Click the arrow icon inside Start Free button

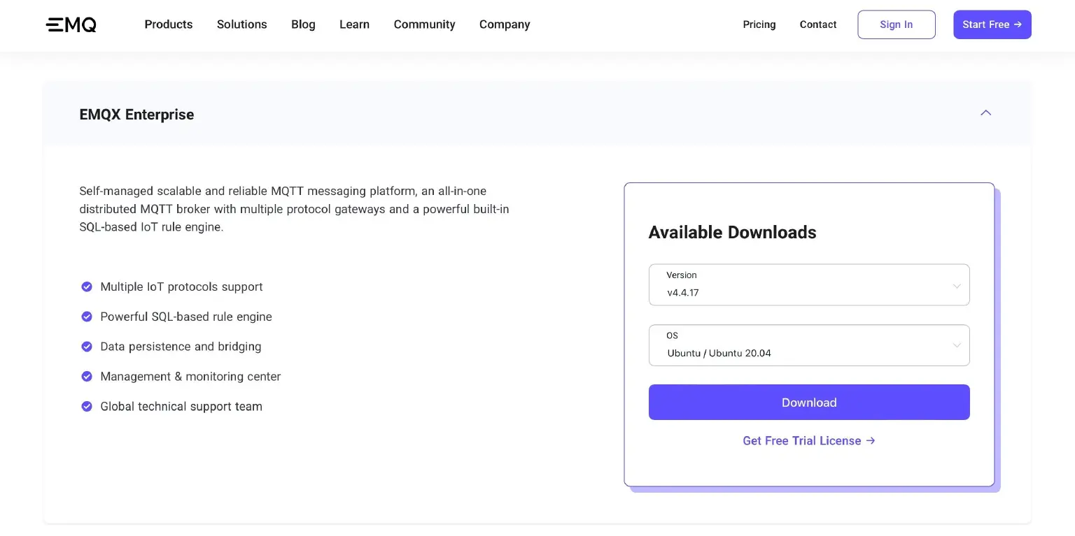(x=1019, y=24)
